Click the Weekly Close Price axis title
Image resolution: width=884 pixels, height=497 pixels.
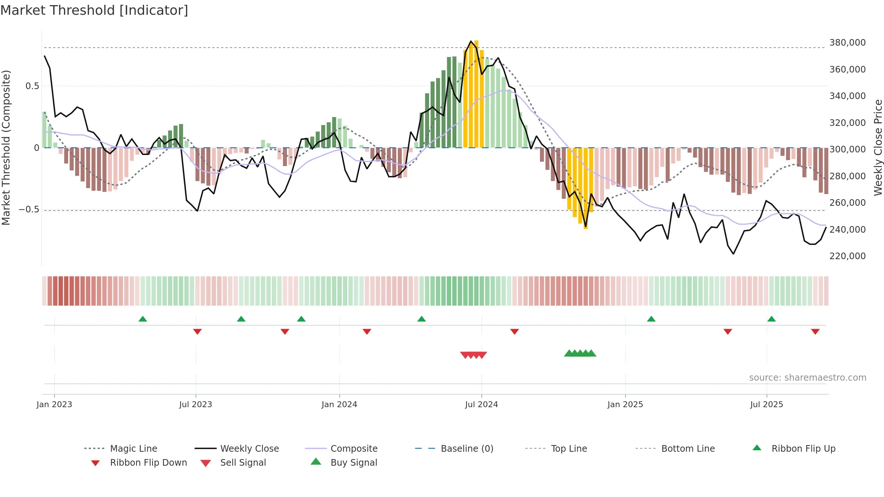tap(878, 148)
